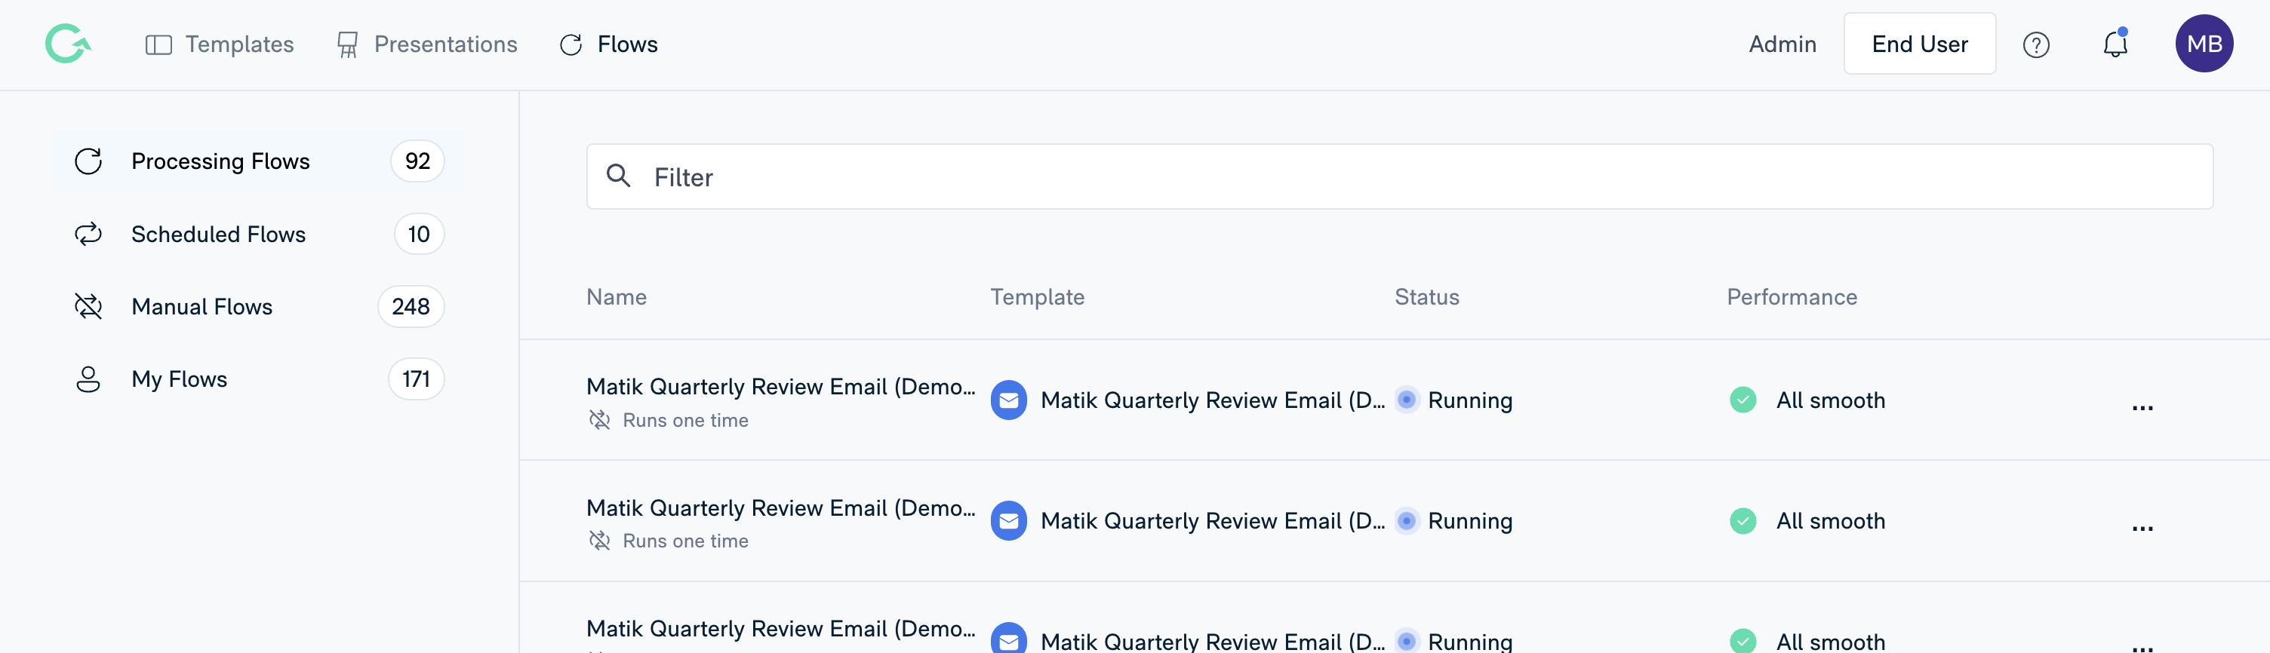Image resolution: width=2270 pixels, height=653 pixels.
Task: Open first Matik Quarterly Review Email flow name
Action: pyautogui.click(x=781, y=388)
